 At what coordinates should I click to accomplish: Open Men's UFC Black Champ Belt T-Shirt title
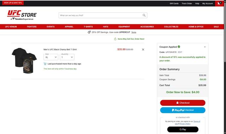point(60,50)
